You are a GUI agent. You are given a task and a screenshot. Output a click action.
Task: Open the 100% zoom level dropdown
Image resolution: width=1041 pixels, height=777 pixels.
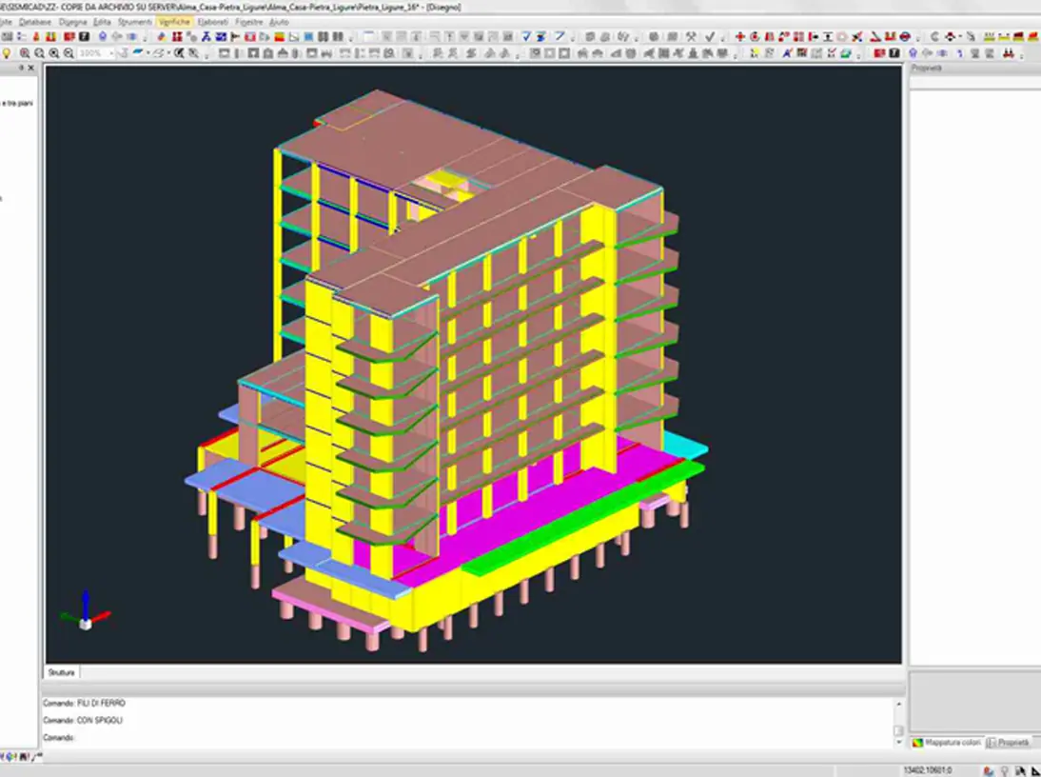[x=111, y=53]
